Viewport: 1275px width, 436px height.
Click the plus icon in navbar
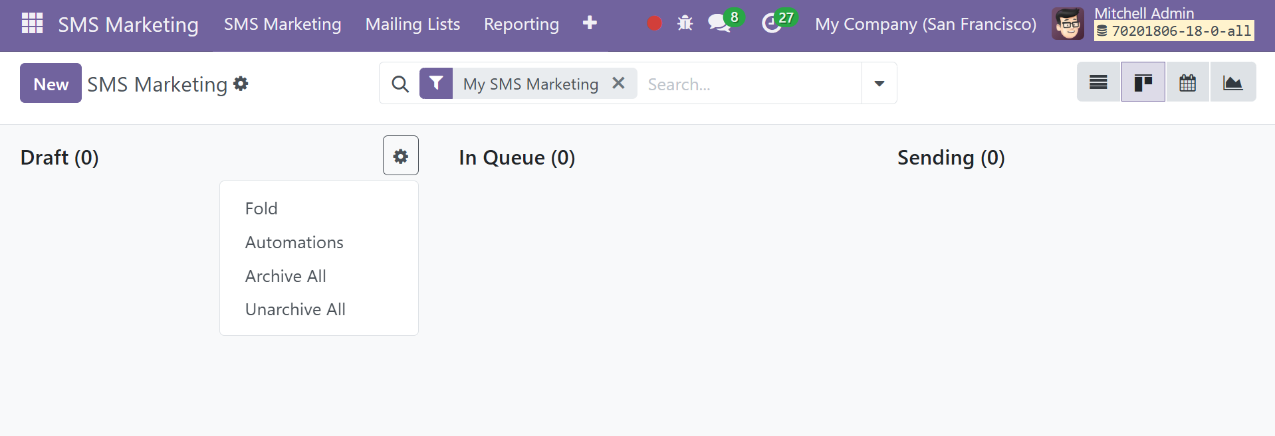point(590,23)
